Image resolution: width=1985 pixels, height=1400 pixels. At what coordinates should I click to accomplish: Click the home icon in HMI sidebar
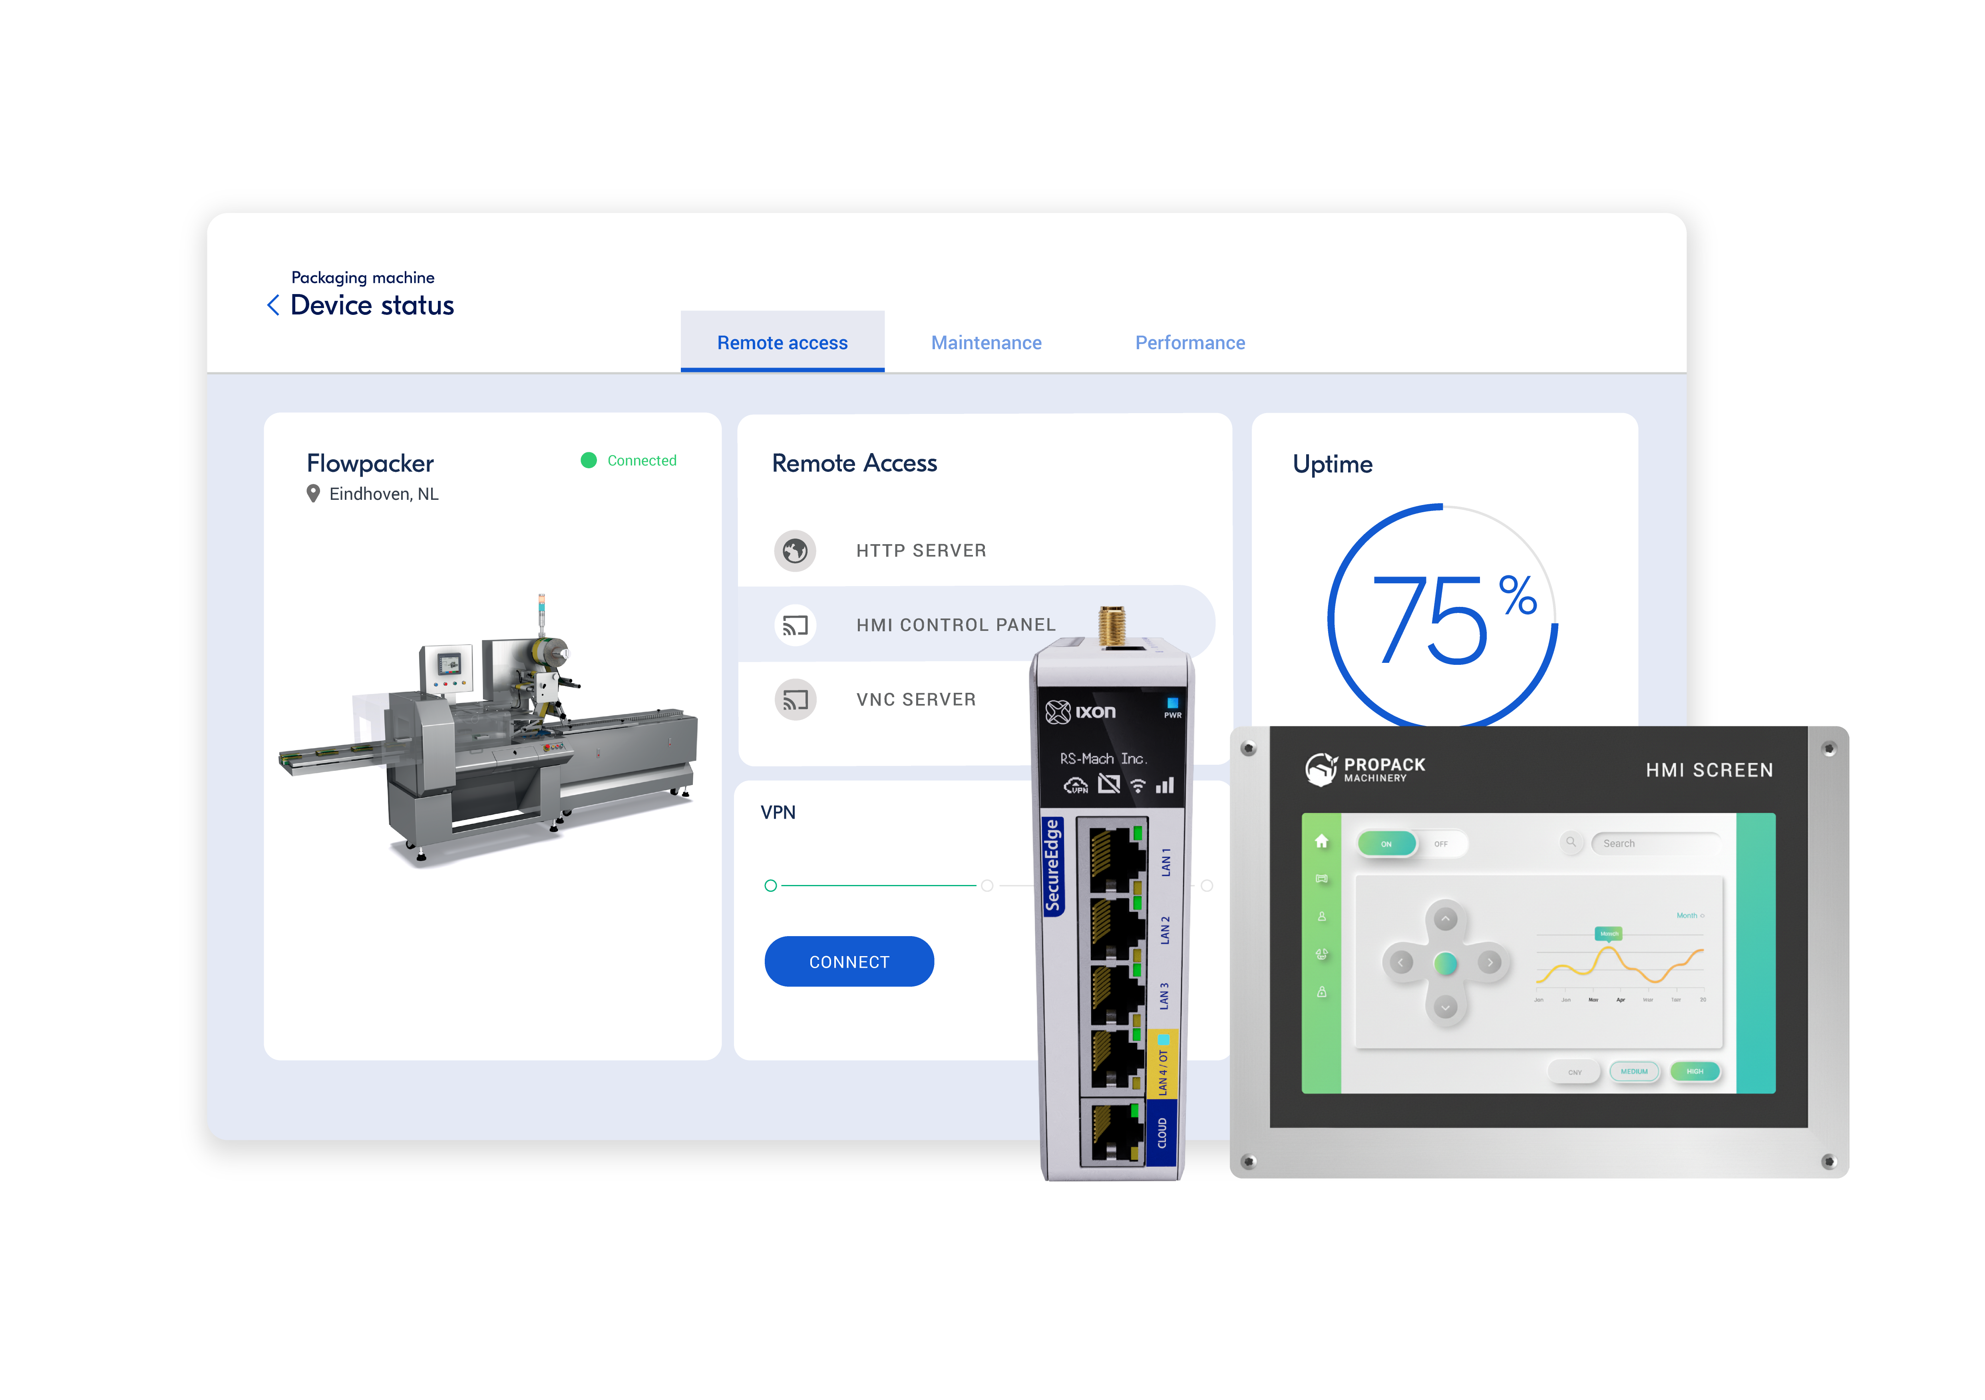pos(1321,841)
